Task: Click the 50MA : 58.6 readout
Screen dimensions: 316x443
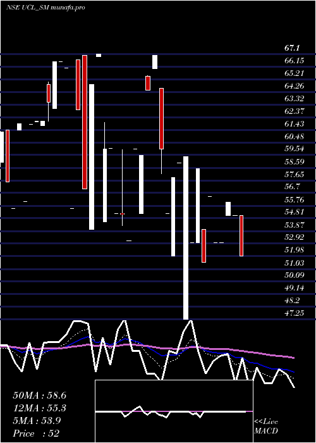Action: [x=39, y=396]
